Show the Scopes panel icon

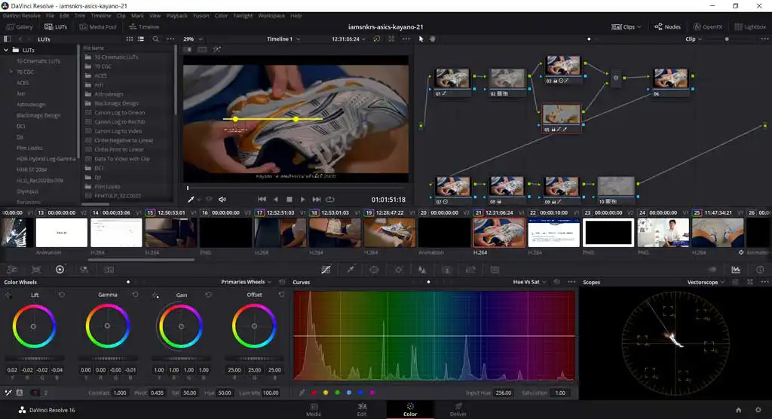(x=736, y=269)
